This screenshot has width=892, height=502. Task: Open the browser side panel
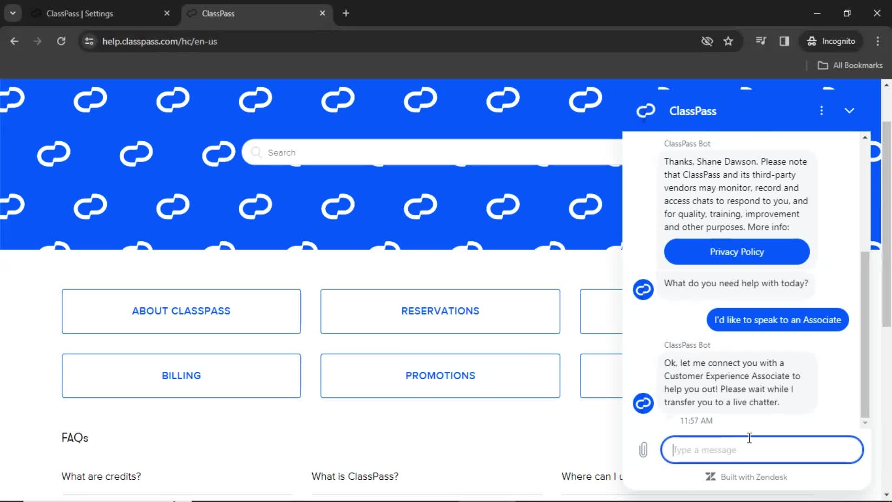[x=784, y=41]
